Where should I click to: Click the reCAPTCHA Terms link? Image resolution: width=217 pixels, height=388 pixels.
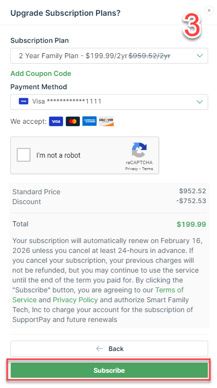pos(148,169)
